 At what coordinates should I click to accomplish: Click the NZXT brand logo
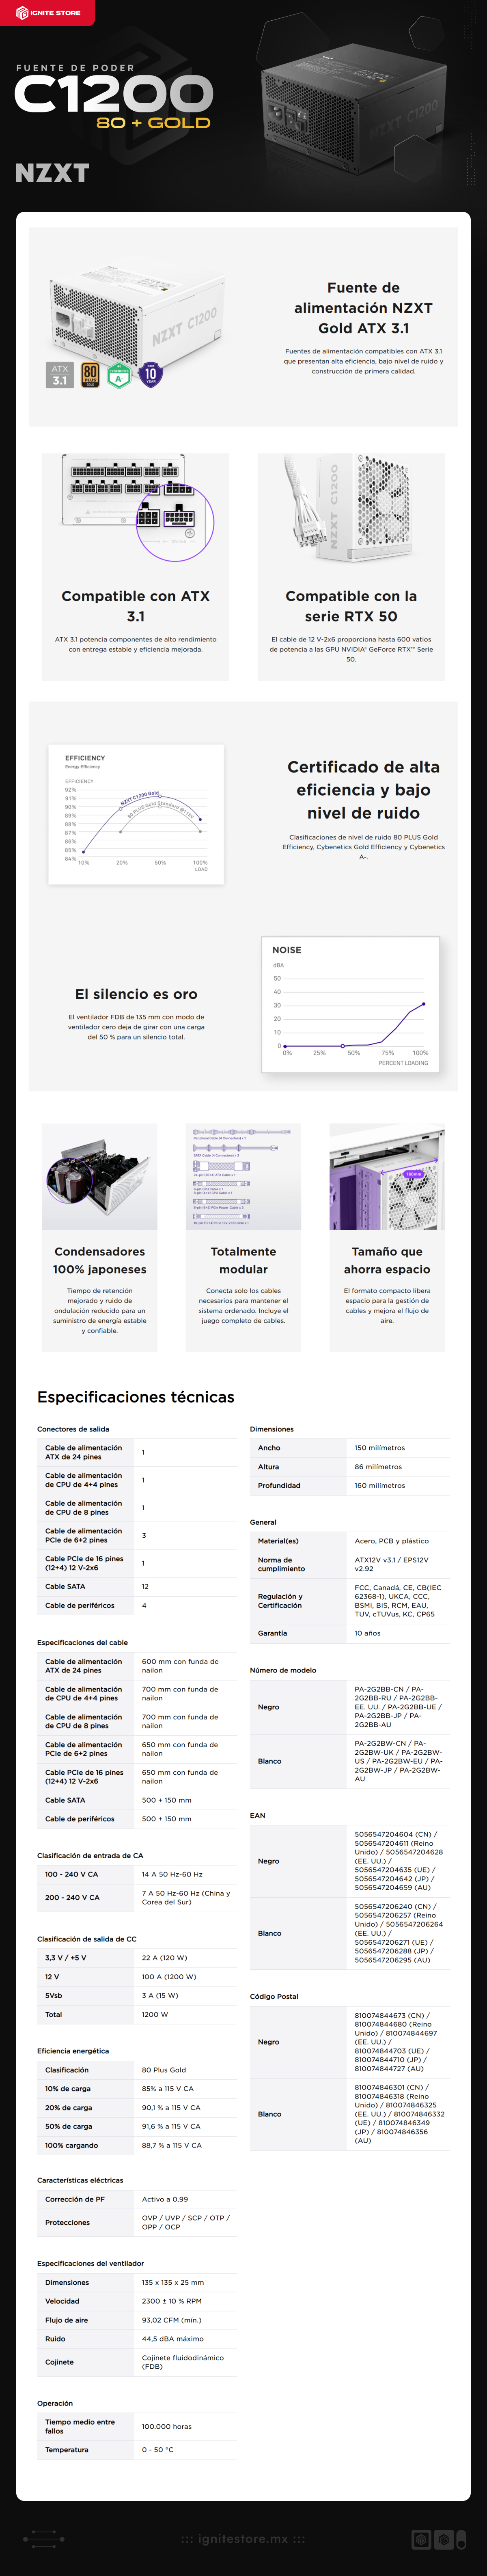(x=52, y=173)
